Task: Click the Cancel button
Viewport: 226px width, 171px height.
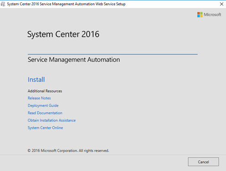Action: (203, 162)
